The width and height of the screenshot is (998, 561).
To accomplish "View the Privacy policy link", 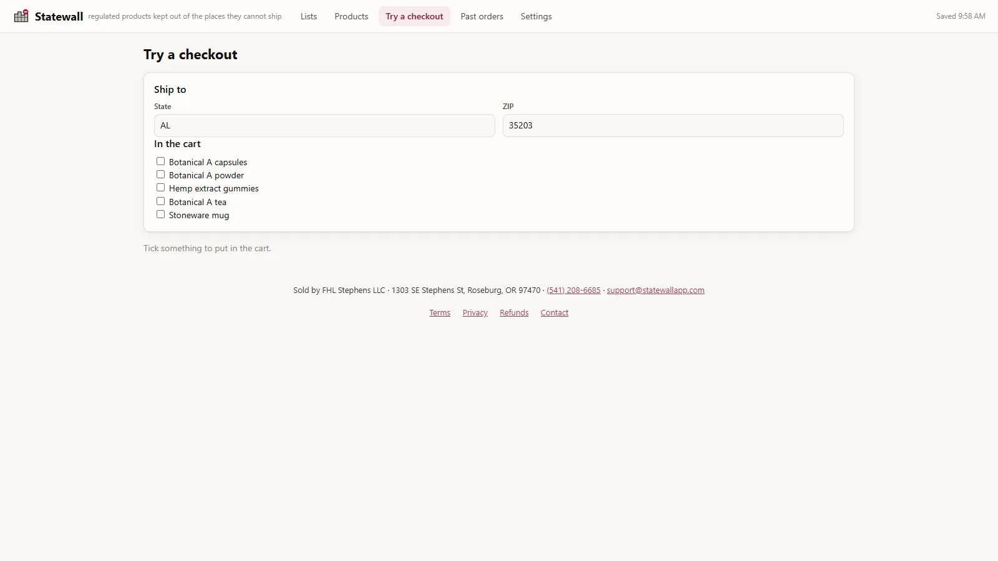I will (x=475, y=313).
